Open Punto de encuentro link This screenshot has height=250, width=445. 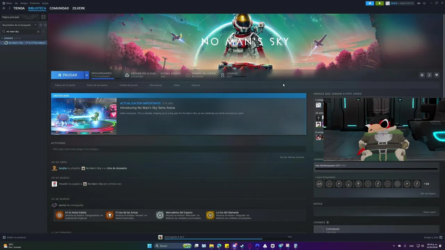[97, 85]
